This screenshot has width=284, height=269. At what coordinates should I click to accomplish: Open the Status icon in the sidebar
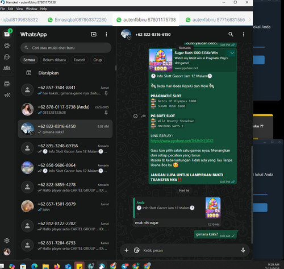point(7,45)
